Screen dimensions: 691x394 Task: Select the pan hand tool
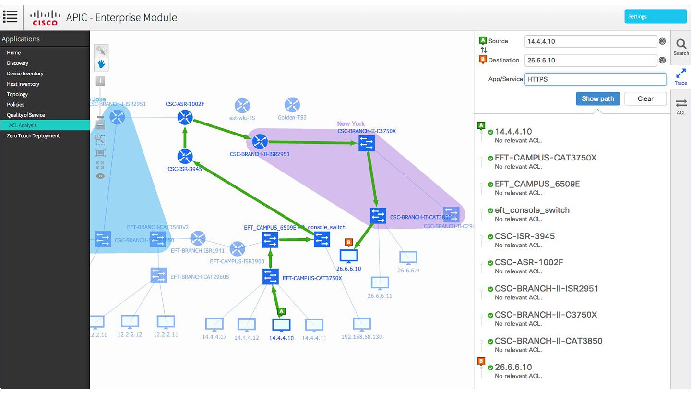(x=101, y=64)
